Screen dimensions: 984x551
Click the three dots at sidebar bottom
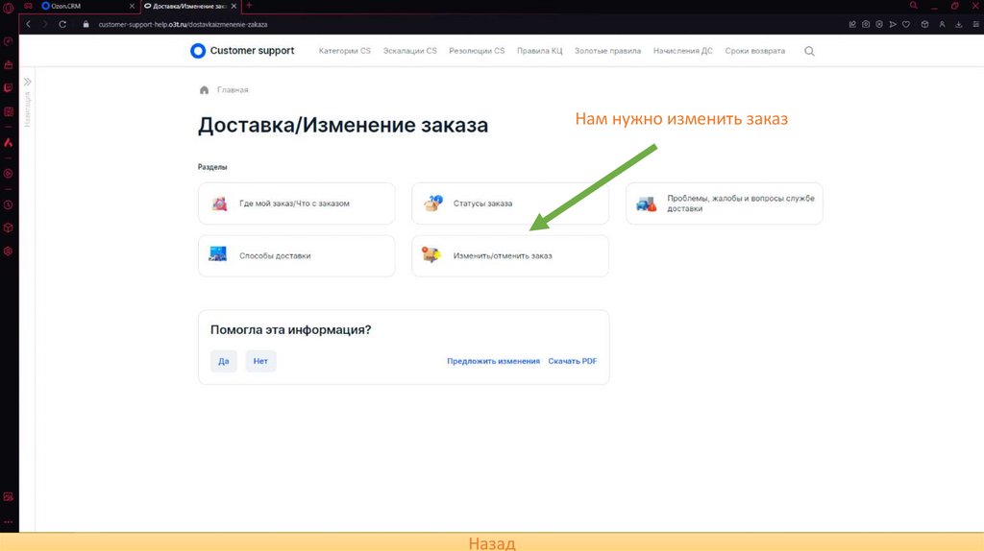click(8, 521)
